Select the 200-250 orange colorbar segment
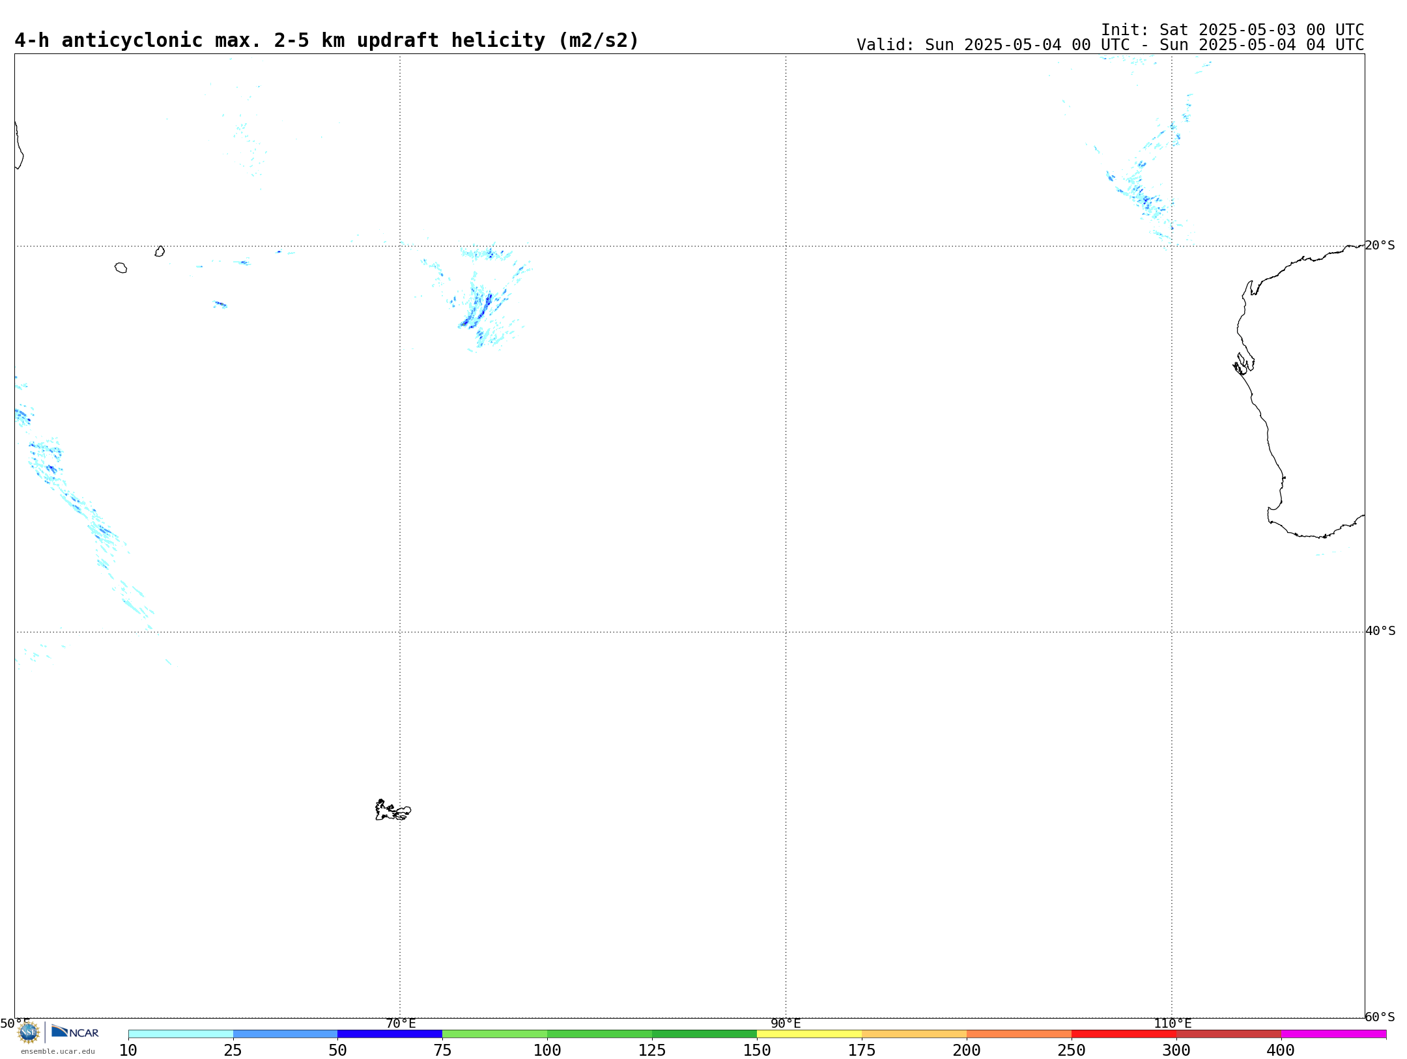 click(1019, 1034)
